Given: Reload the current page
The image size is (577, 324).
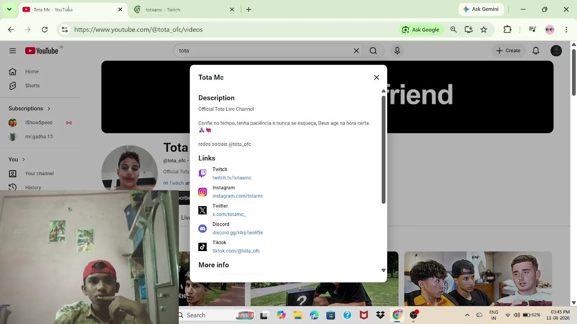Looking at the screenshot, I should coord(45,30).
